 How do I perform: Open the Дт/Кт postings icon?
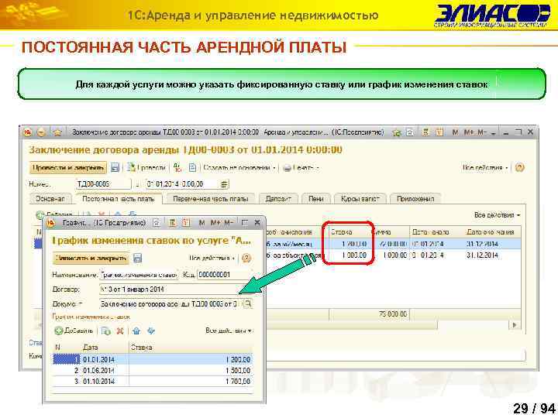tap(177, 167)
